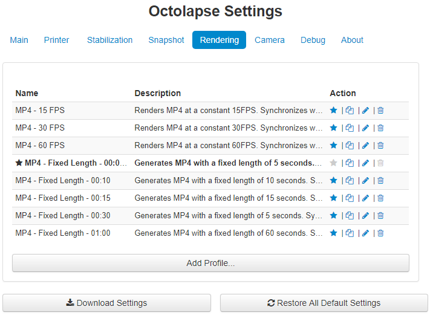Edit the MP4 - 30 FPS profile
This screenshot has width=433, height=318.
[x=365, y=128]
